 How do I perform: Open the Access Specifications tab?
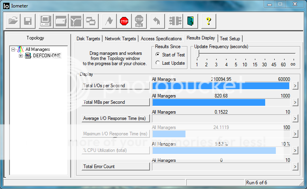coord(161,39)
